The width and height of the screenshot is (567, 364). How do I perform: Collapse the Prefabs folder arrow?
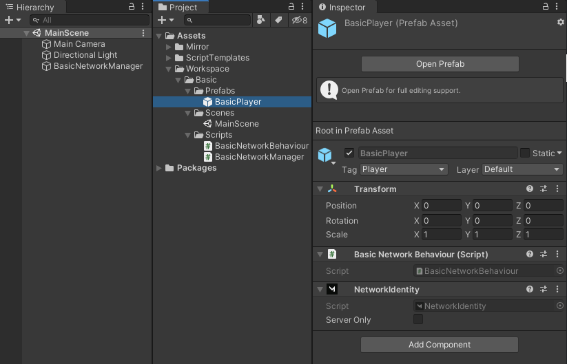click(x=187, y=91)
